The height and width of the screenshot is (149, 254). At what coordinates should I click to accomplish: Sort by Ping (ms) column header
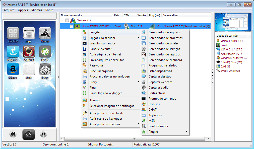(x=154, y=15)
